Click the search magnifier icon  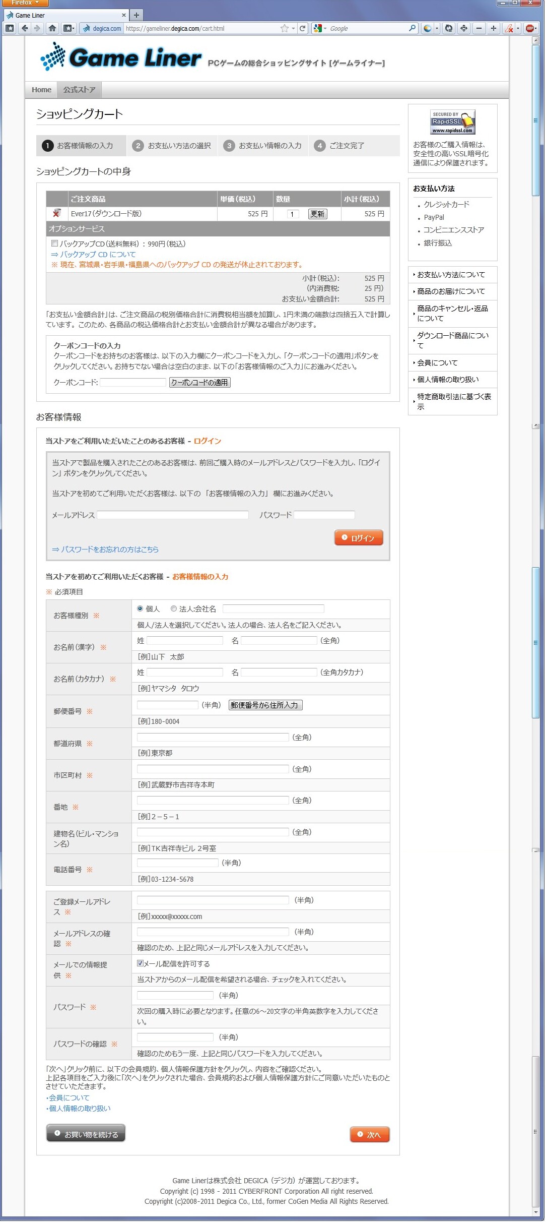pyautogui.click(x=412, y=28)
